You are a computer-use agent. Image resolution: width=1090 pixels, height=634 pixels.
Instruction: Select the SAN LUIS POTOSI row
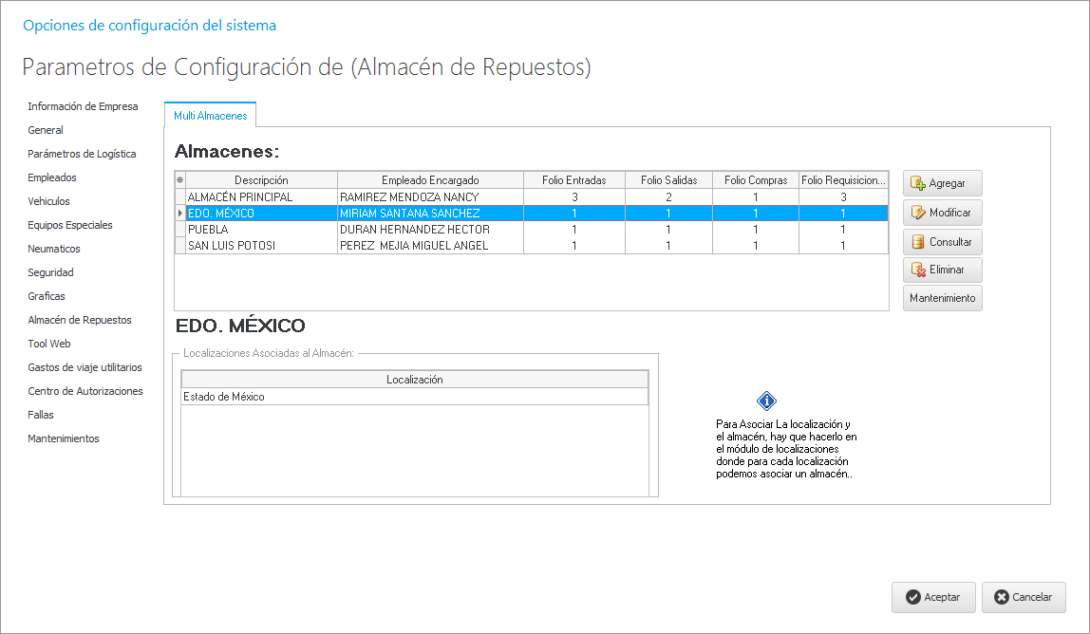point(260,246)
